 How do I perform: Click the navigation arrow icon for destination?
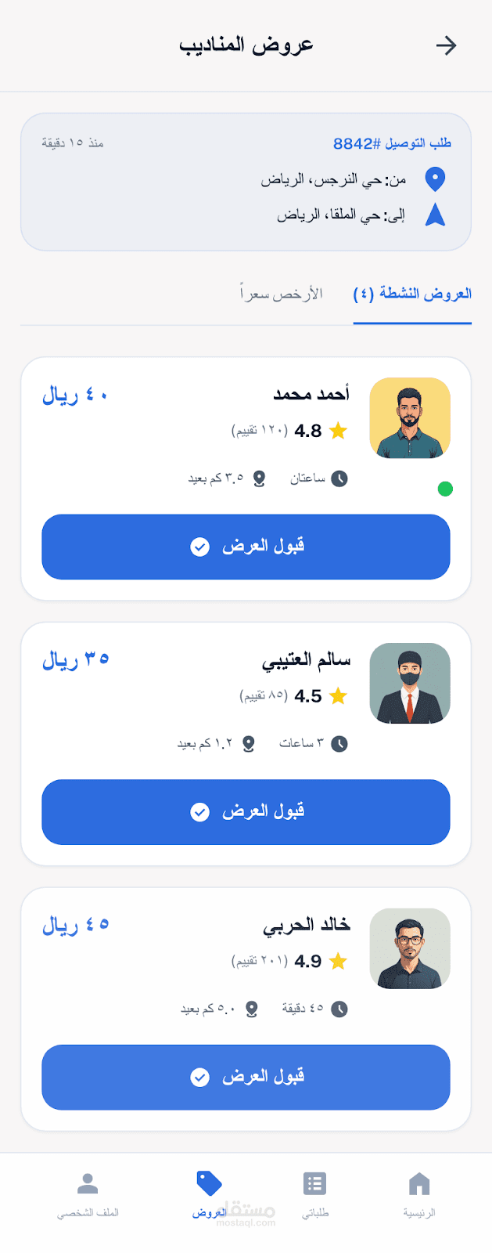[435, 215]
